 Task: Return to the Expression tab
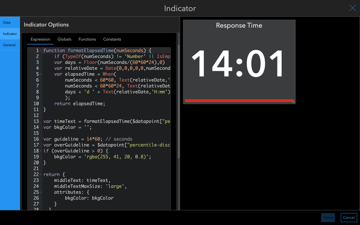point(40,39)
